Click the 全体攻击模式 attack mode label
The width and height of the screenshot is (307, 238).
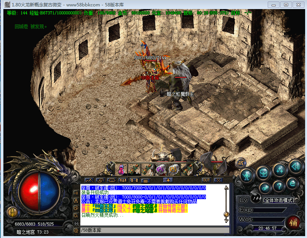point(279,200)
